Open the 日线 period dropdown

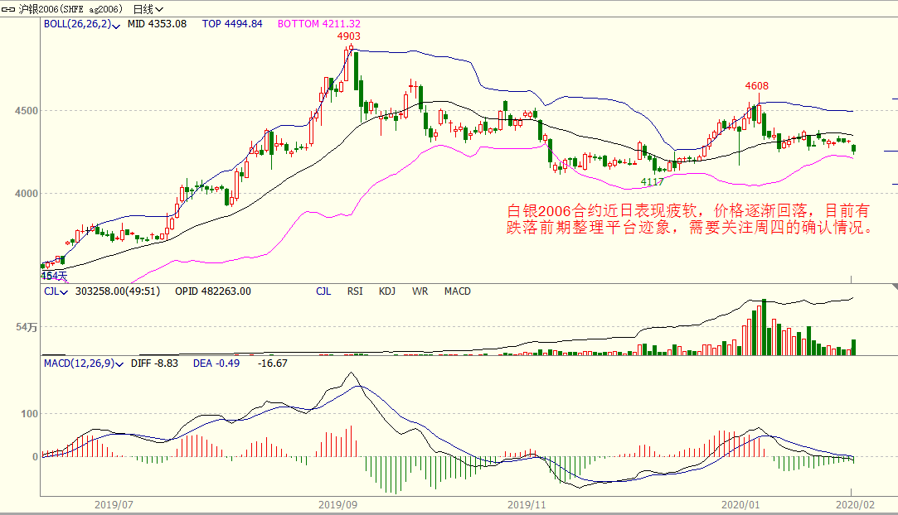(x=148, y=8)
